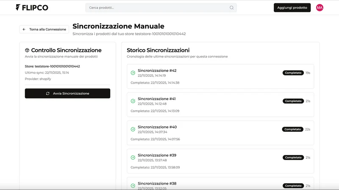
Task: Go back with Torna alla Connessione
Action: (x=44, y=29)
